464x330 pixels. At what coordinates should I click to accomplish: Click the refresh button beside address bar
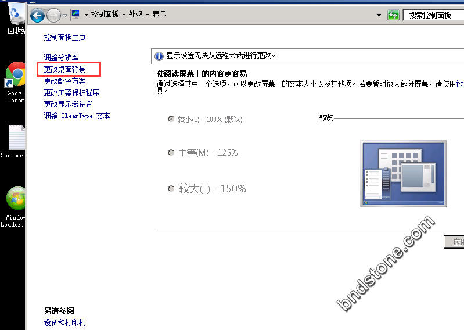point(394,15)
